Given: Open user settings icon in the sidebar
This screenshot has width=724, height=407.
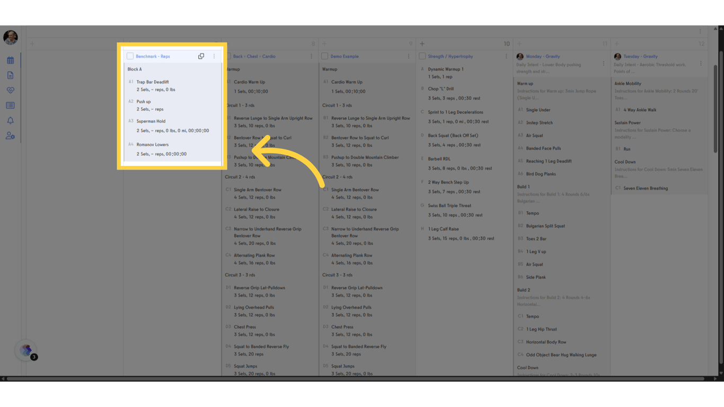Looking at the screenshot, I should pyautogui.click(x=10, y=136).
